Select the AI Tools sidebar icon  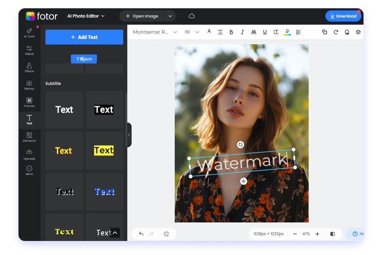pos(29,33)
